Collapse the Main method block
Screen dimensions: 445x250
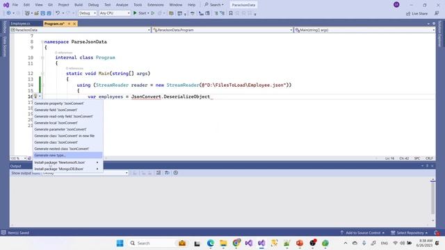click(x=42, y=74)
